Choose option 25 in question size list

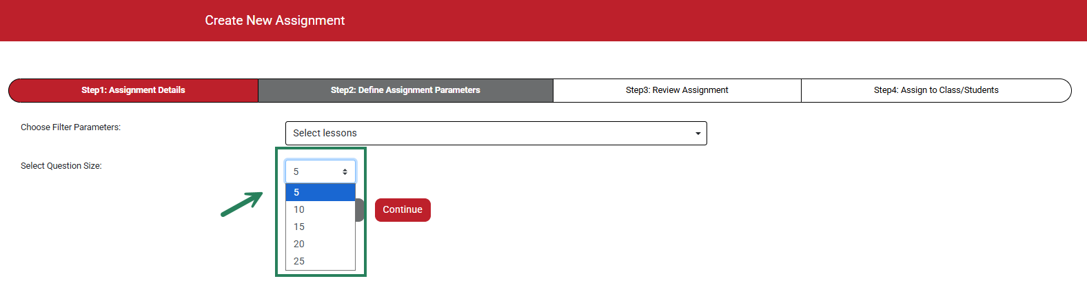coord(321,261)
